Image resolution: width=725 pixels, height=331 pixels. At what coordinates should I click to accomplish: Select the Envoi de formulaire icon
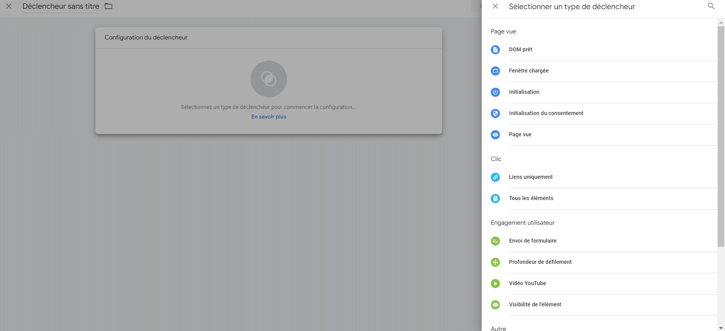click(495, 241)
